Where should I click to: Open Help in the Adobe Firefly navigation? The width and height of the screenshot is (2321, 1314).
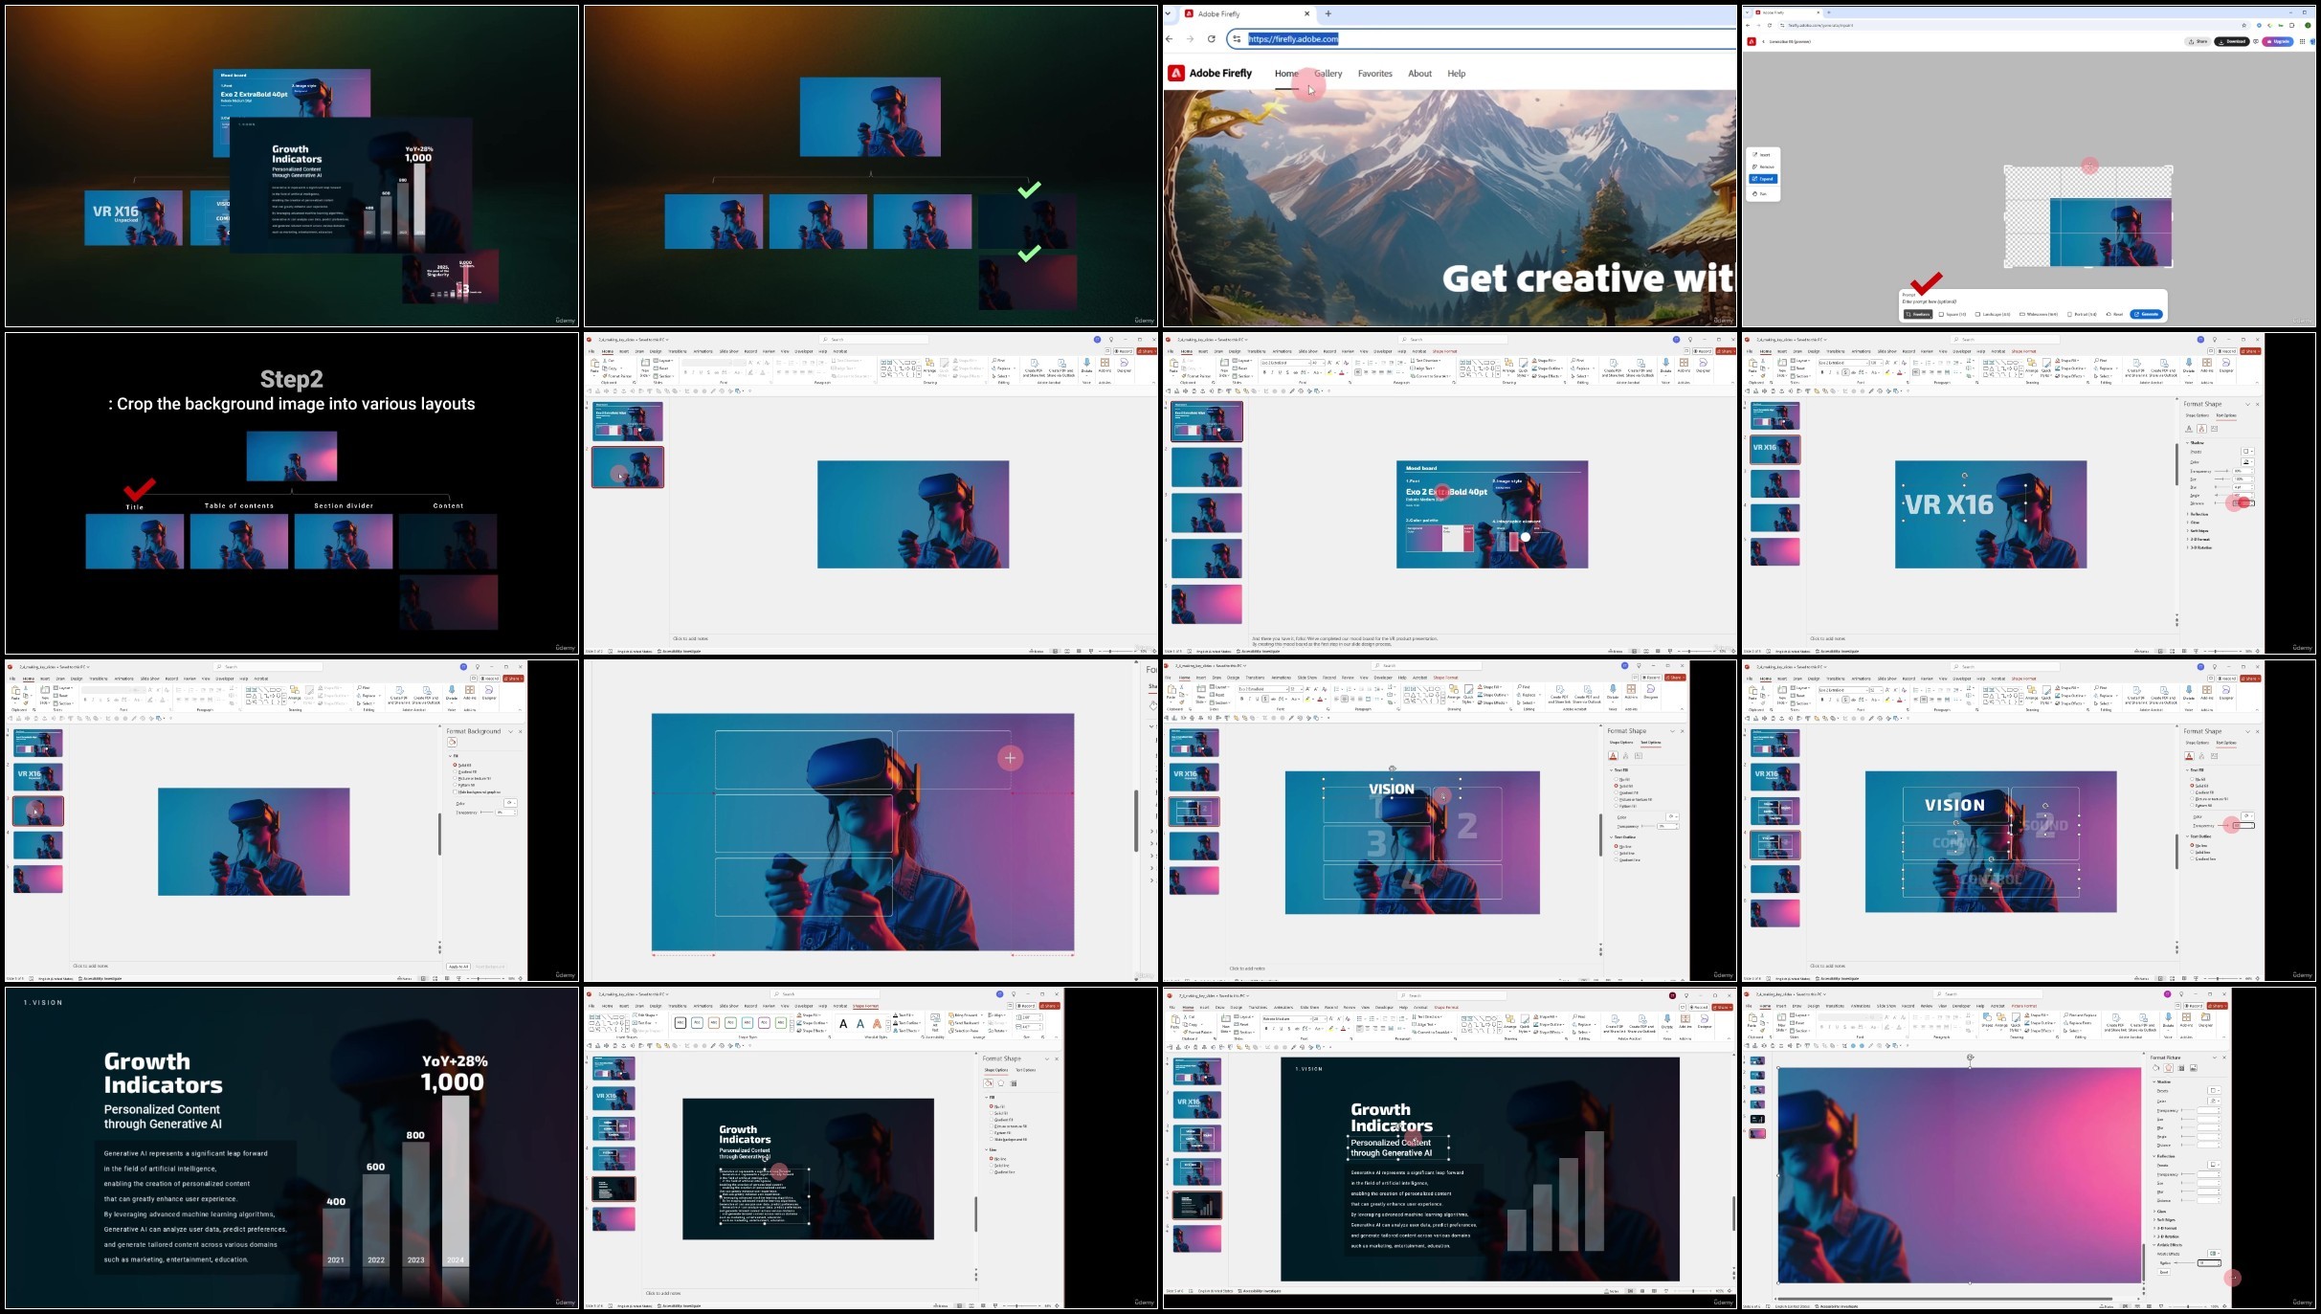tap(1457, 74)
